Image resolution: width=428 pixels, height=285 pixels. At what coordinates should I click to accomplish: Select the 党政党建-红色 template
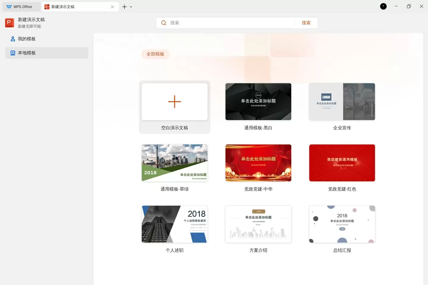(342, 163)
